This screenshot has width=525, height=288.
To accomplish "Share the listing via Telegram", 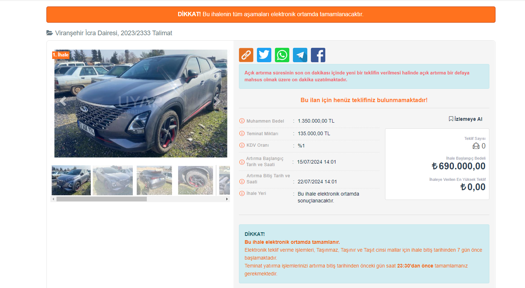I will click(300, 55).
